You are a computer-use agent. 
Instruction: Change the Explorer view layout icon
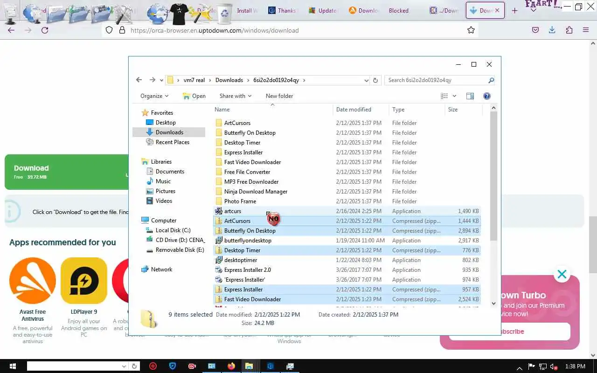click(x=444, y=96)
